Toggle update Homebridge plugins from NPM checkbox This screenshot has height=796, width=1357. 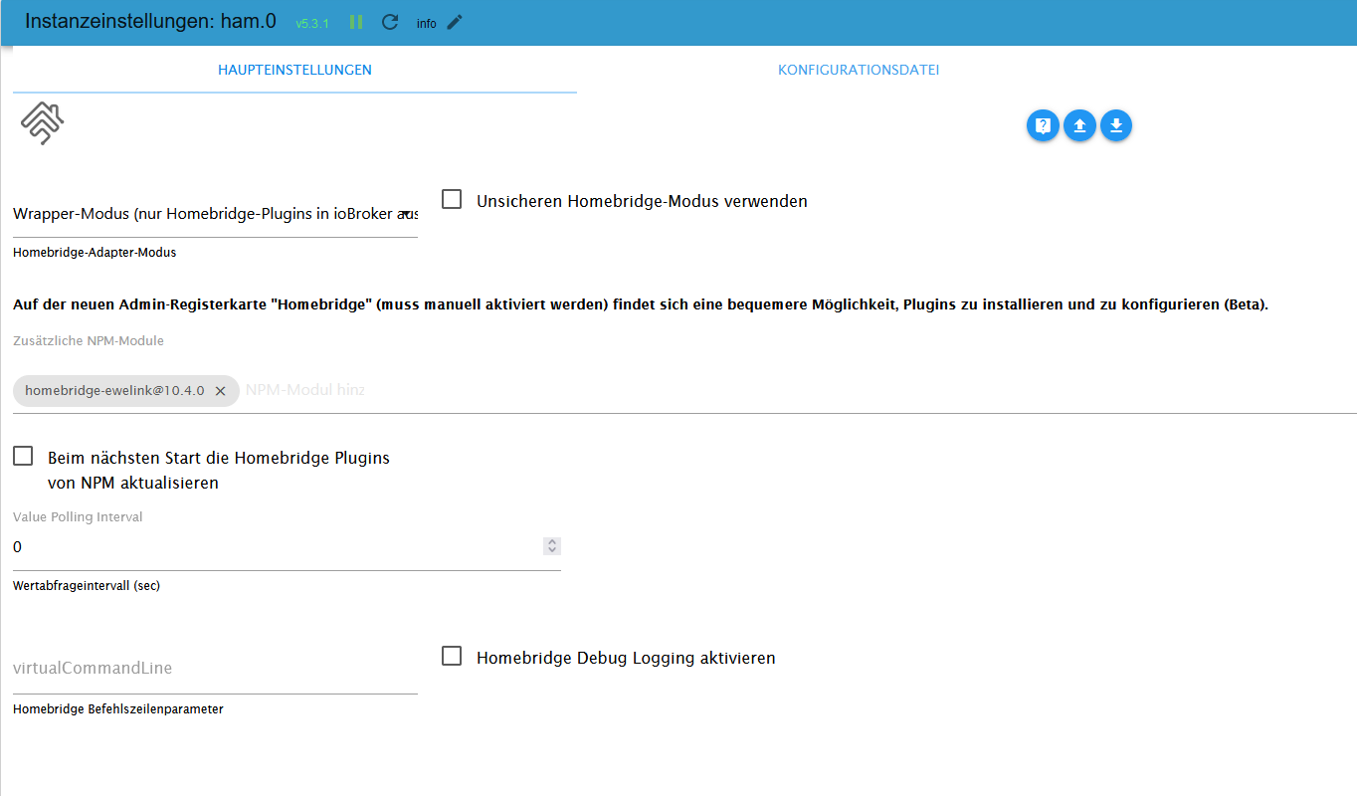pos(23,457)
